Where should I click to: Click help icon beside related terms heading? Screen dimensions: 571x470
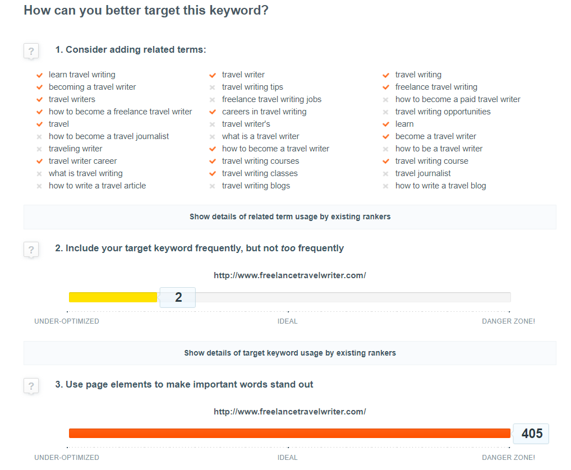(31, 52)
